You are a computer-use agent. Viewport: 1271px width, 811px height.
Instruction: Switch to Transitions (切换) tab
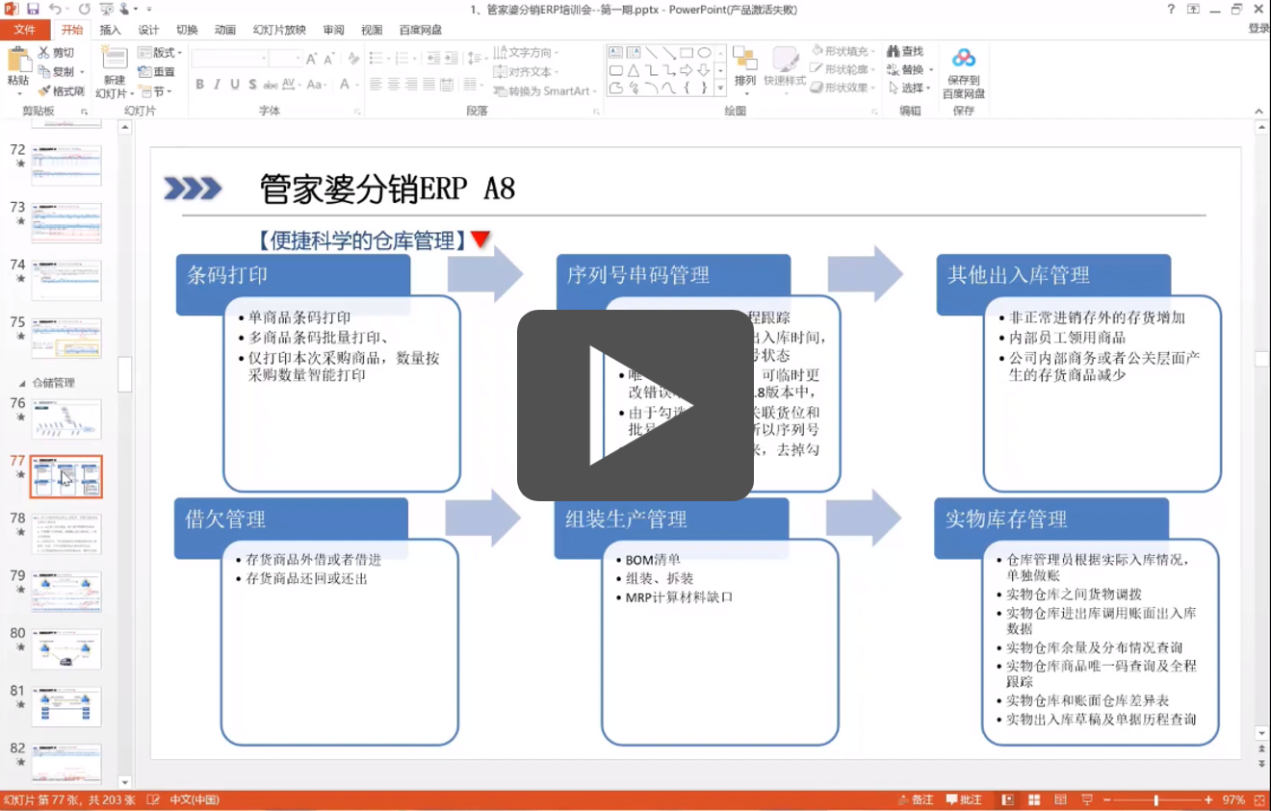click(x=187, y=30)
